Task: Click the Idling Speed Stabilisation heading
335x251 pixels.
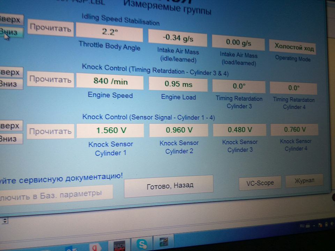Action: (121, 20)
